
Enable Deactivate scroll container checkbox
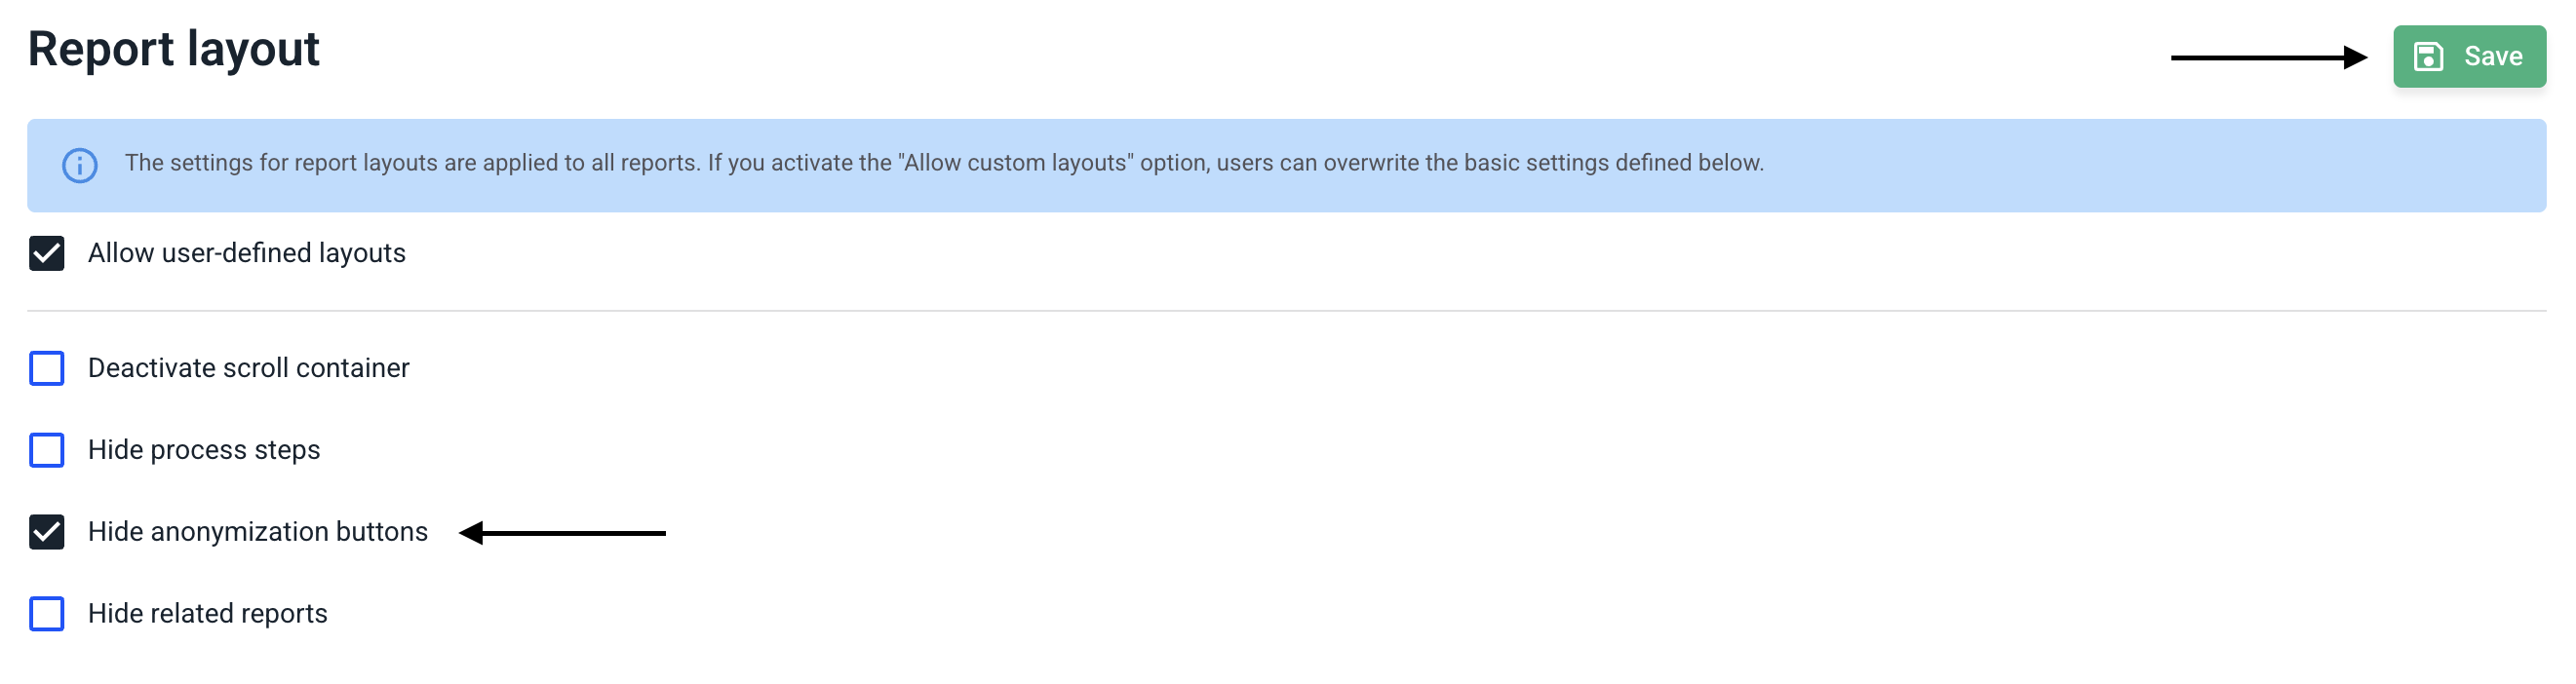tap(47, 368)
